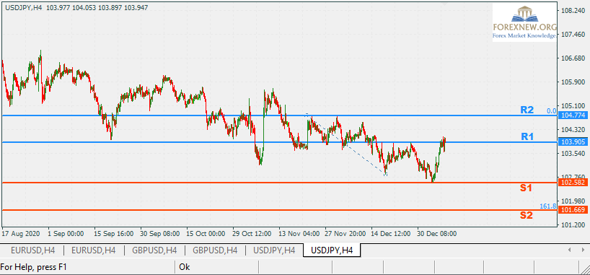The image size is (590, 275).
Task: Click the 29 Oct 12:00 time label
Action: pos(252,234)
